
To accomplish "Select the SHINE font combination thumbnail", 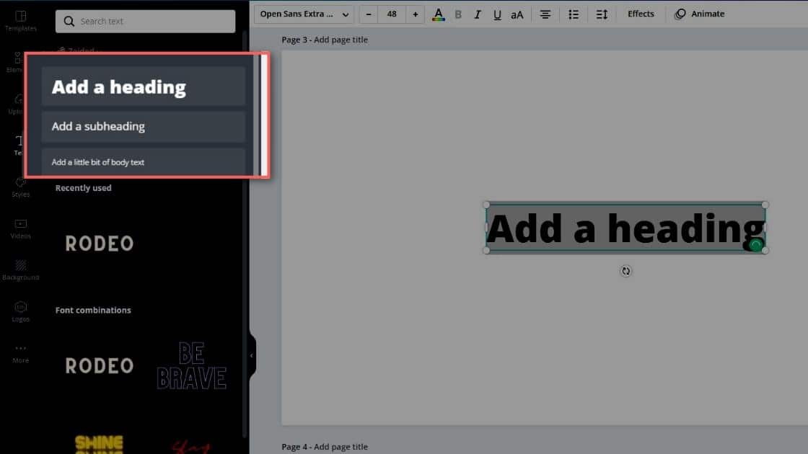I will [x=100, y=444].
